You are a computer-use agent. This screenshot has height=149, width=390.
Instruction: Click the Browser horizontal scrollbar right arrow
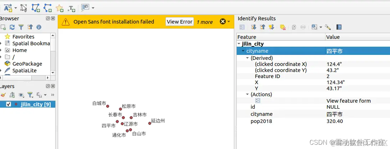click(x=48, y=78)
